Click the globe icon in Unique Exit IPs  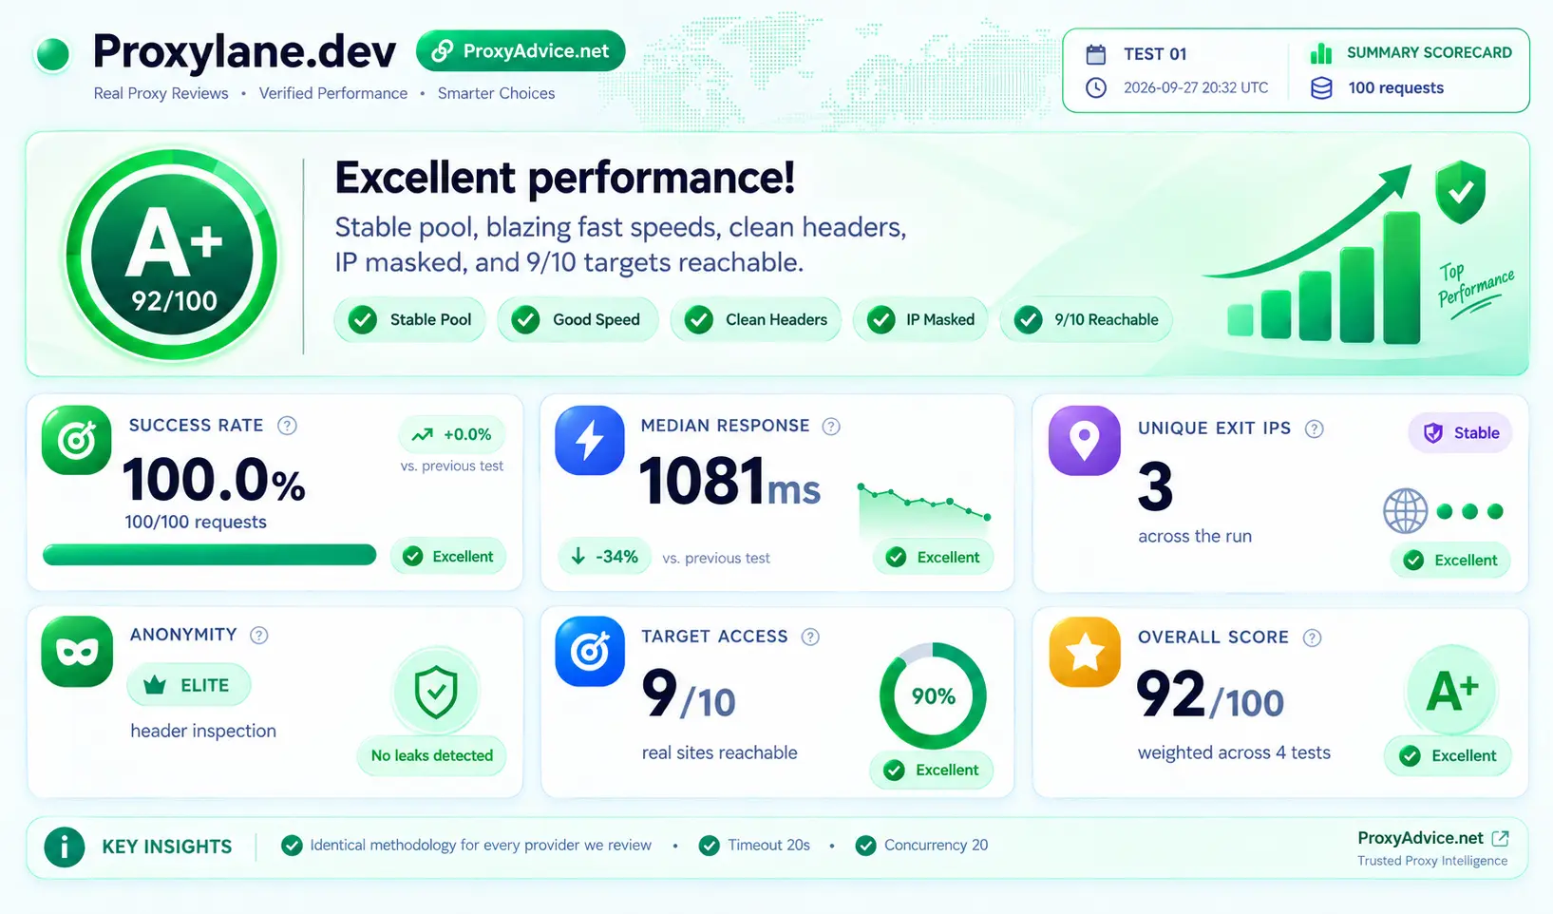tap(1405, 511)
